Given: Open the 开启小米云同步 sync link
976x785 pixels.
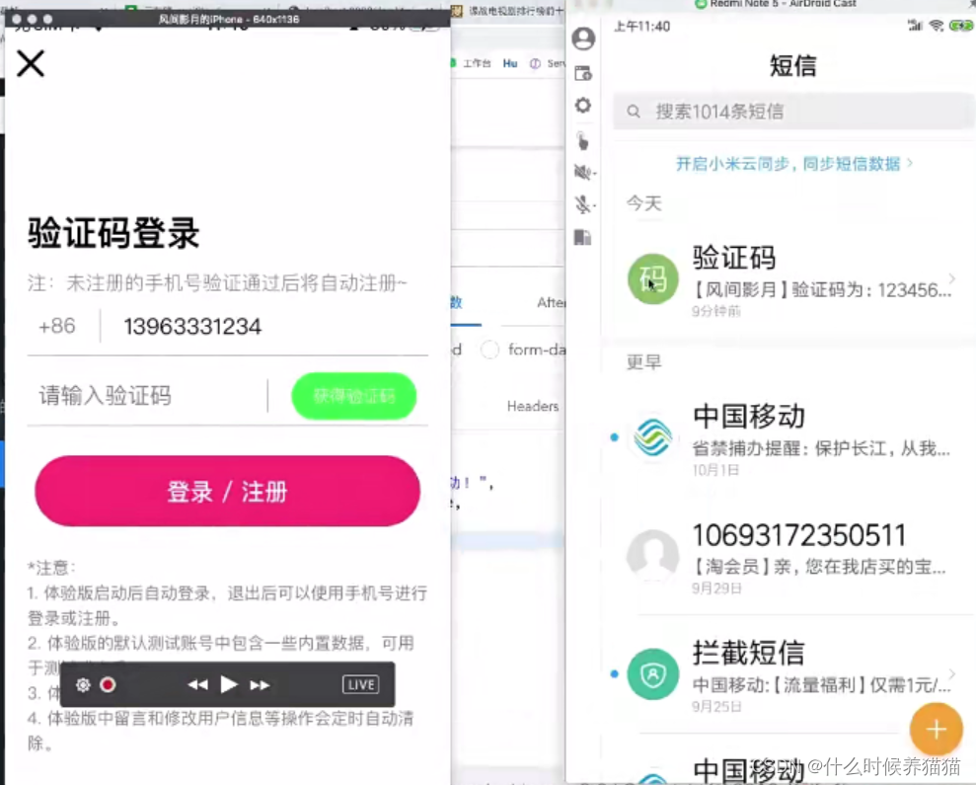Looking at the screenshot, I should 793,164.
